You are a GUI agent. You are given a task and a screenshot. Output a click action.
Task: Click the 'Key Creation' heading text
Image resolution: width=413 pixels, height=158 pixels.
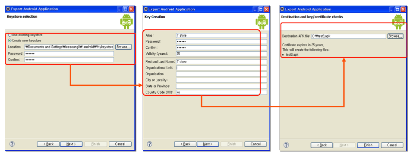(155, 17)
